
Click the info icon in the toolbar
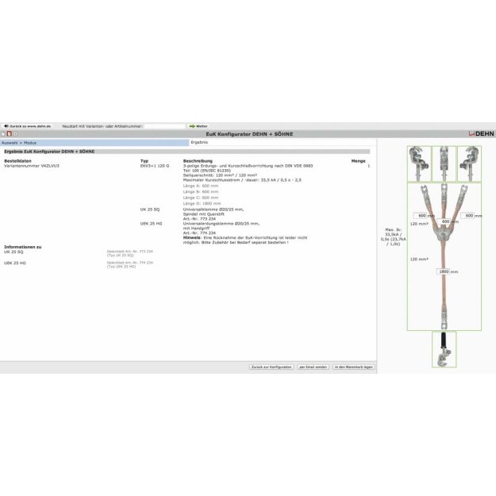(15, 134)
